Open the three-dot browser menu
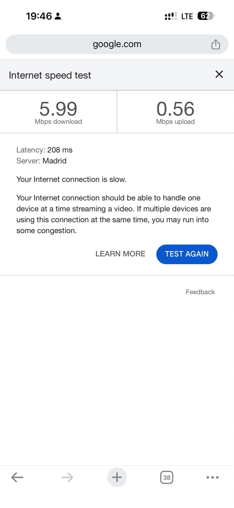 click(x=212, y=477)
